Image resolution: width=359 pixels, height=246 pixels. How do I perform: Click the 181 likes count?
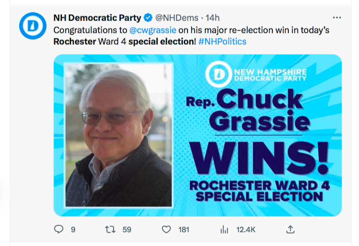(183, 230)
